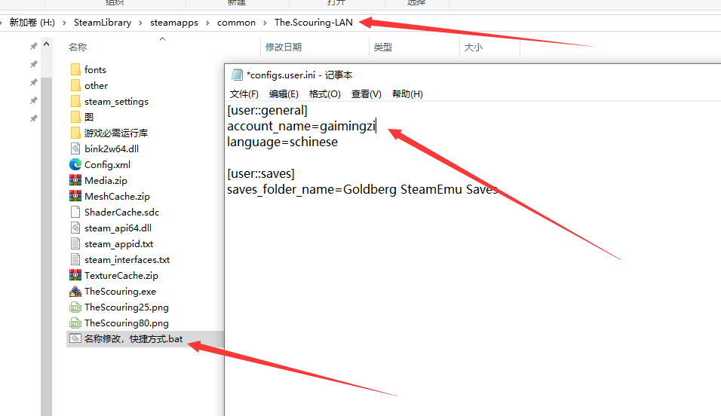721x416 pixels.
Task: Click the fonts folder icon
Action: (75, 70)
